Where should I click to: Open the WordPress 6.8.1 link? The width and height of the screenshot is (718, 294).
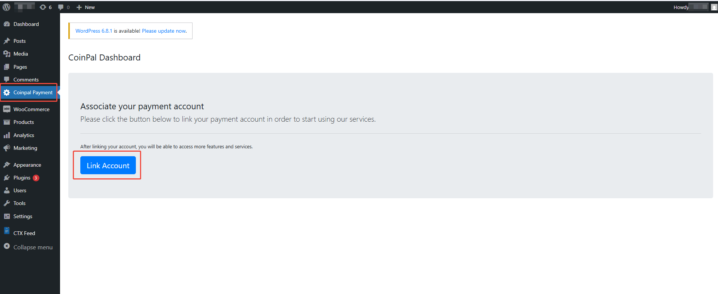(x=94, y=31)
